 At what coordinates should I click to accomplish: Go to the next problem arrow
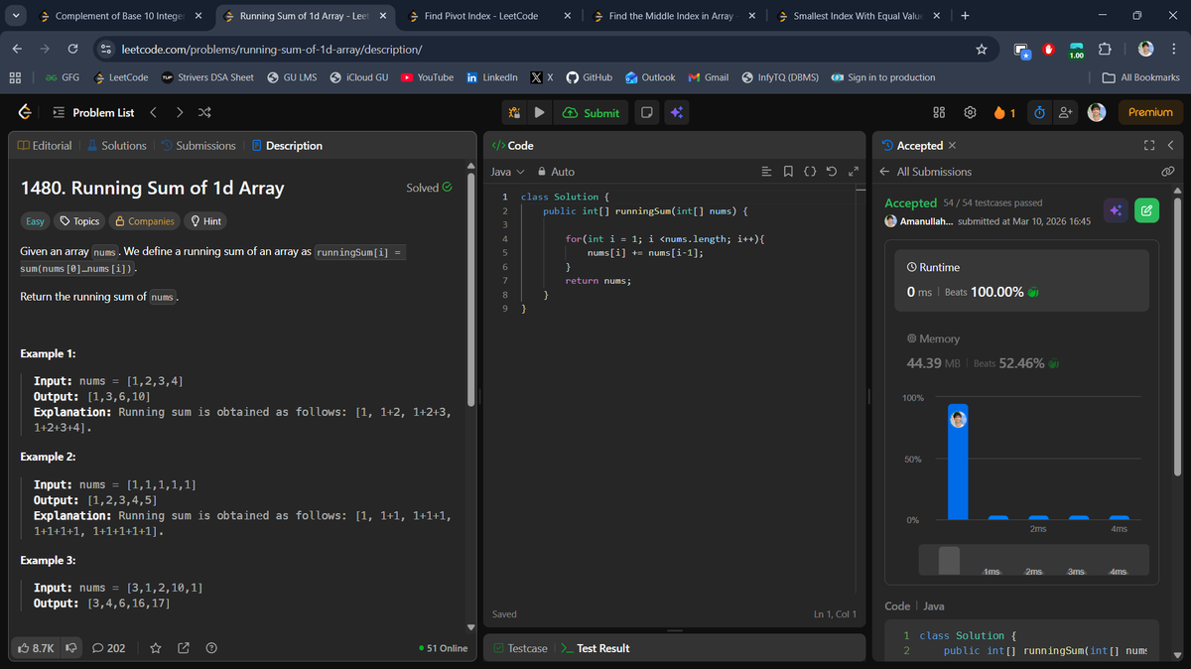pyautogui.click(x=180, y=112)
